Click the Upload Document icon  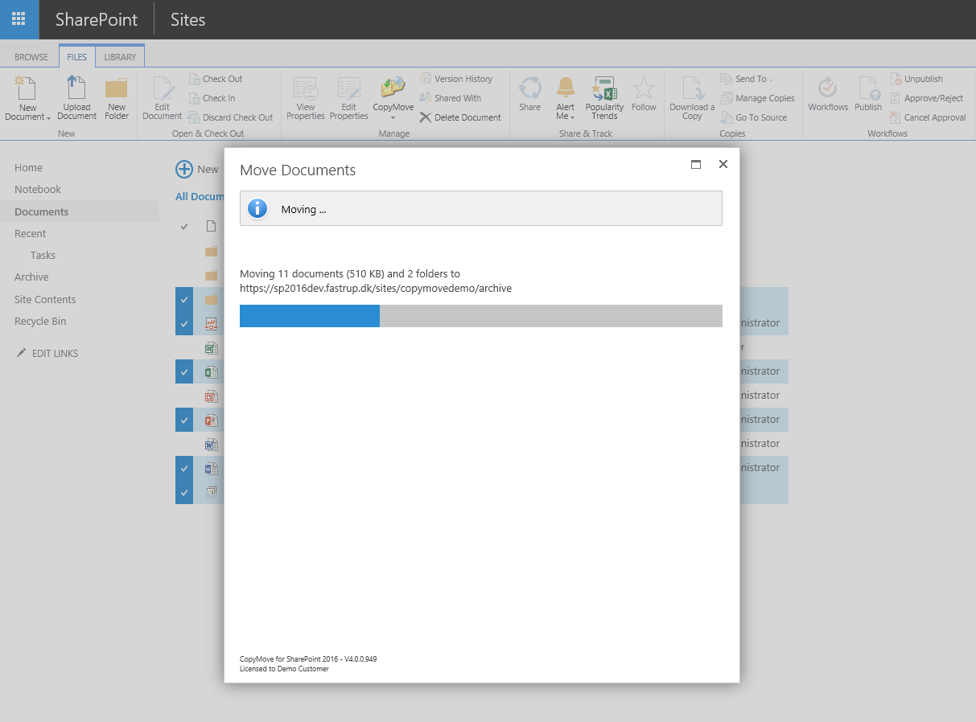pos(76,88)
